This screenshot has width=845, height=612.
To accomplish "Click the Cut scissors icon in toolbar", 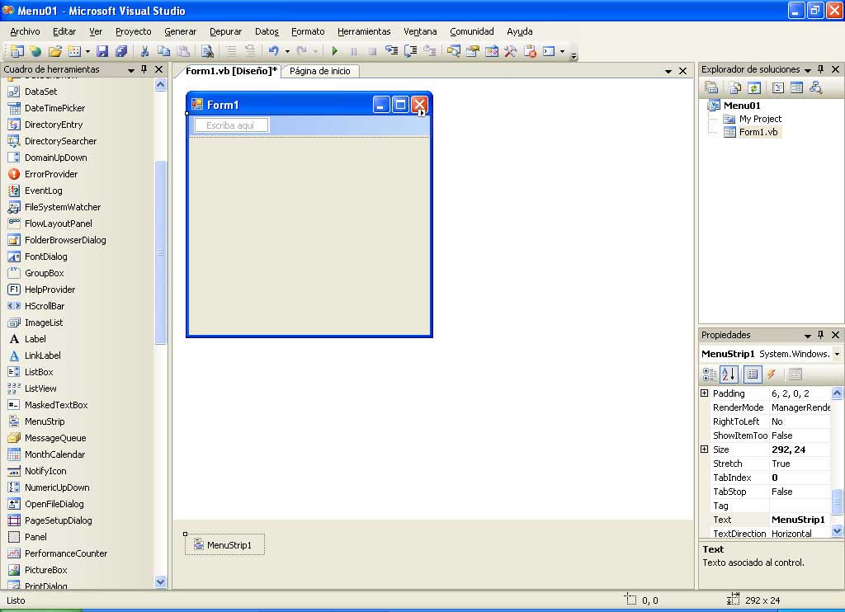I will coord(144,51).
